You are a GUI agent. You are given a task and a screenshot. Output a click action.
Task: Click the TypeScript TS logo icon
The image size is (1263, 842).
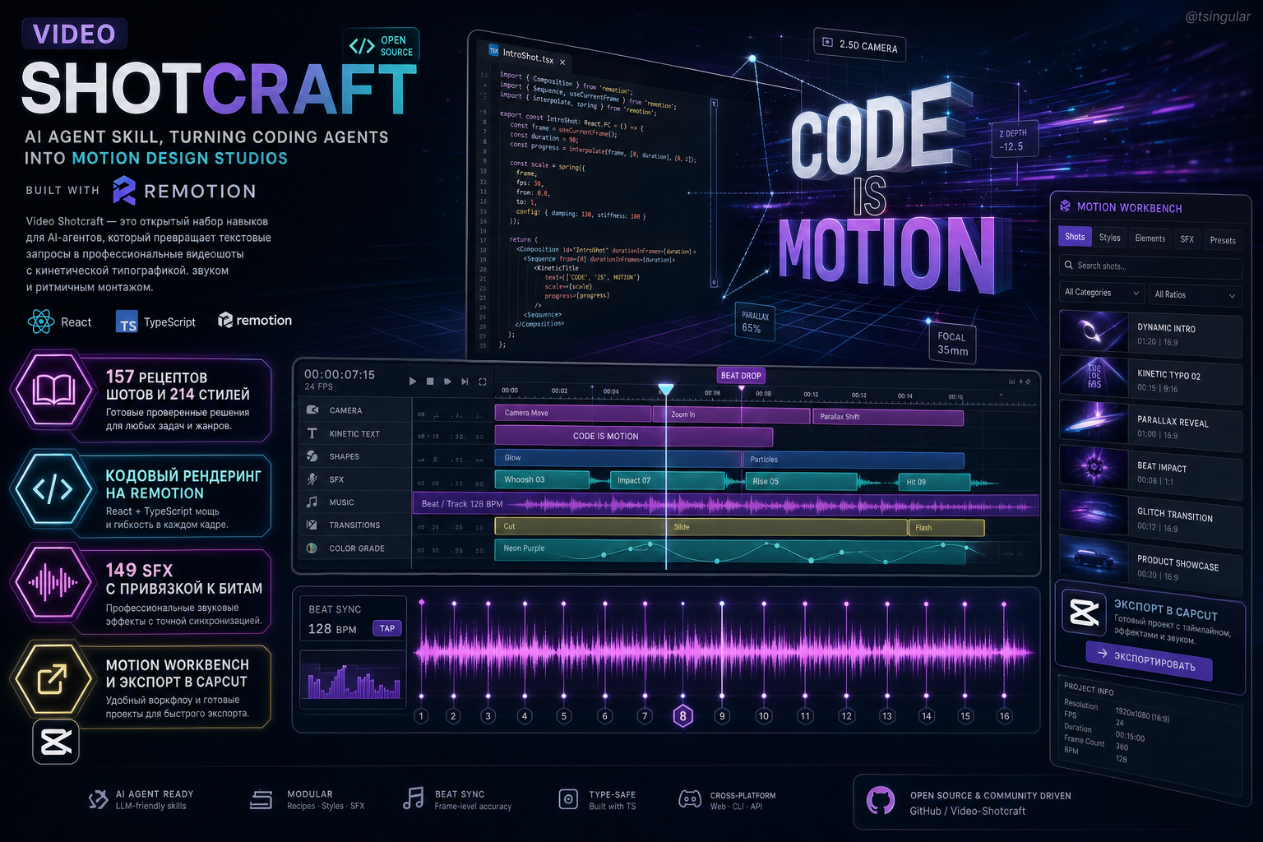127,322
